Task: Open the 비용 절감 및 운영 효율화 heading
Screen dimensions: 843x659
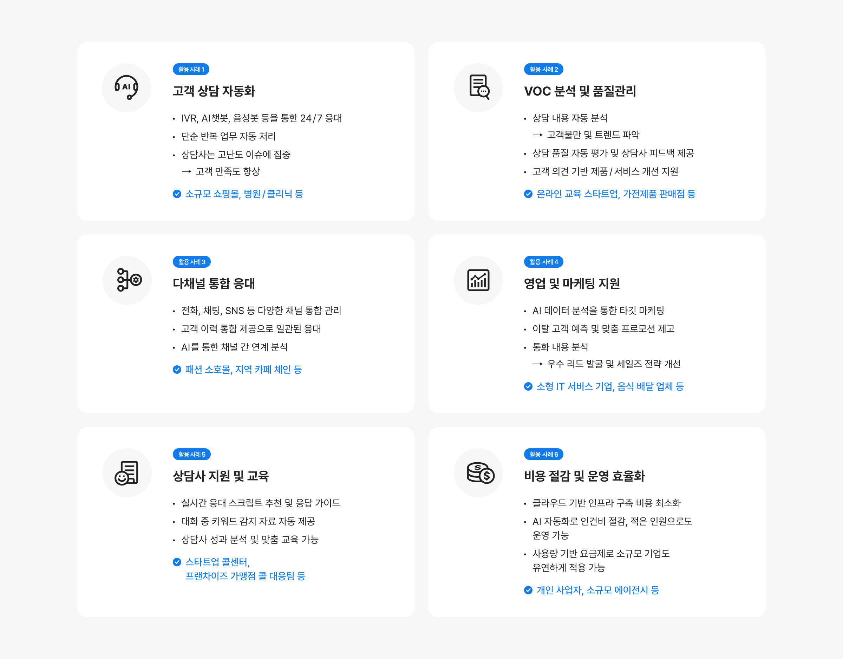Action: (x=584, y=476)
